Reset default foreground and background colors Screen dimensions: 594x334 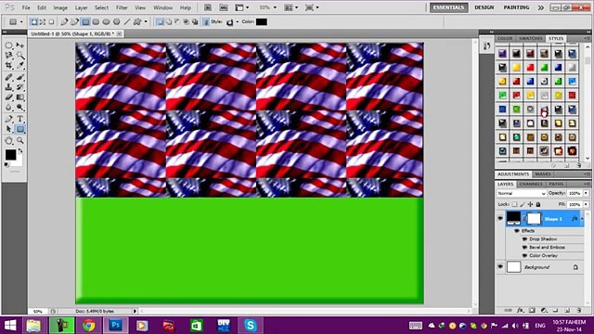6,165
